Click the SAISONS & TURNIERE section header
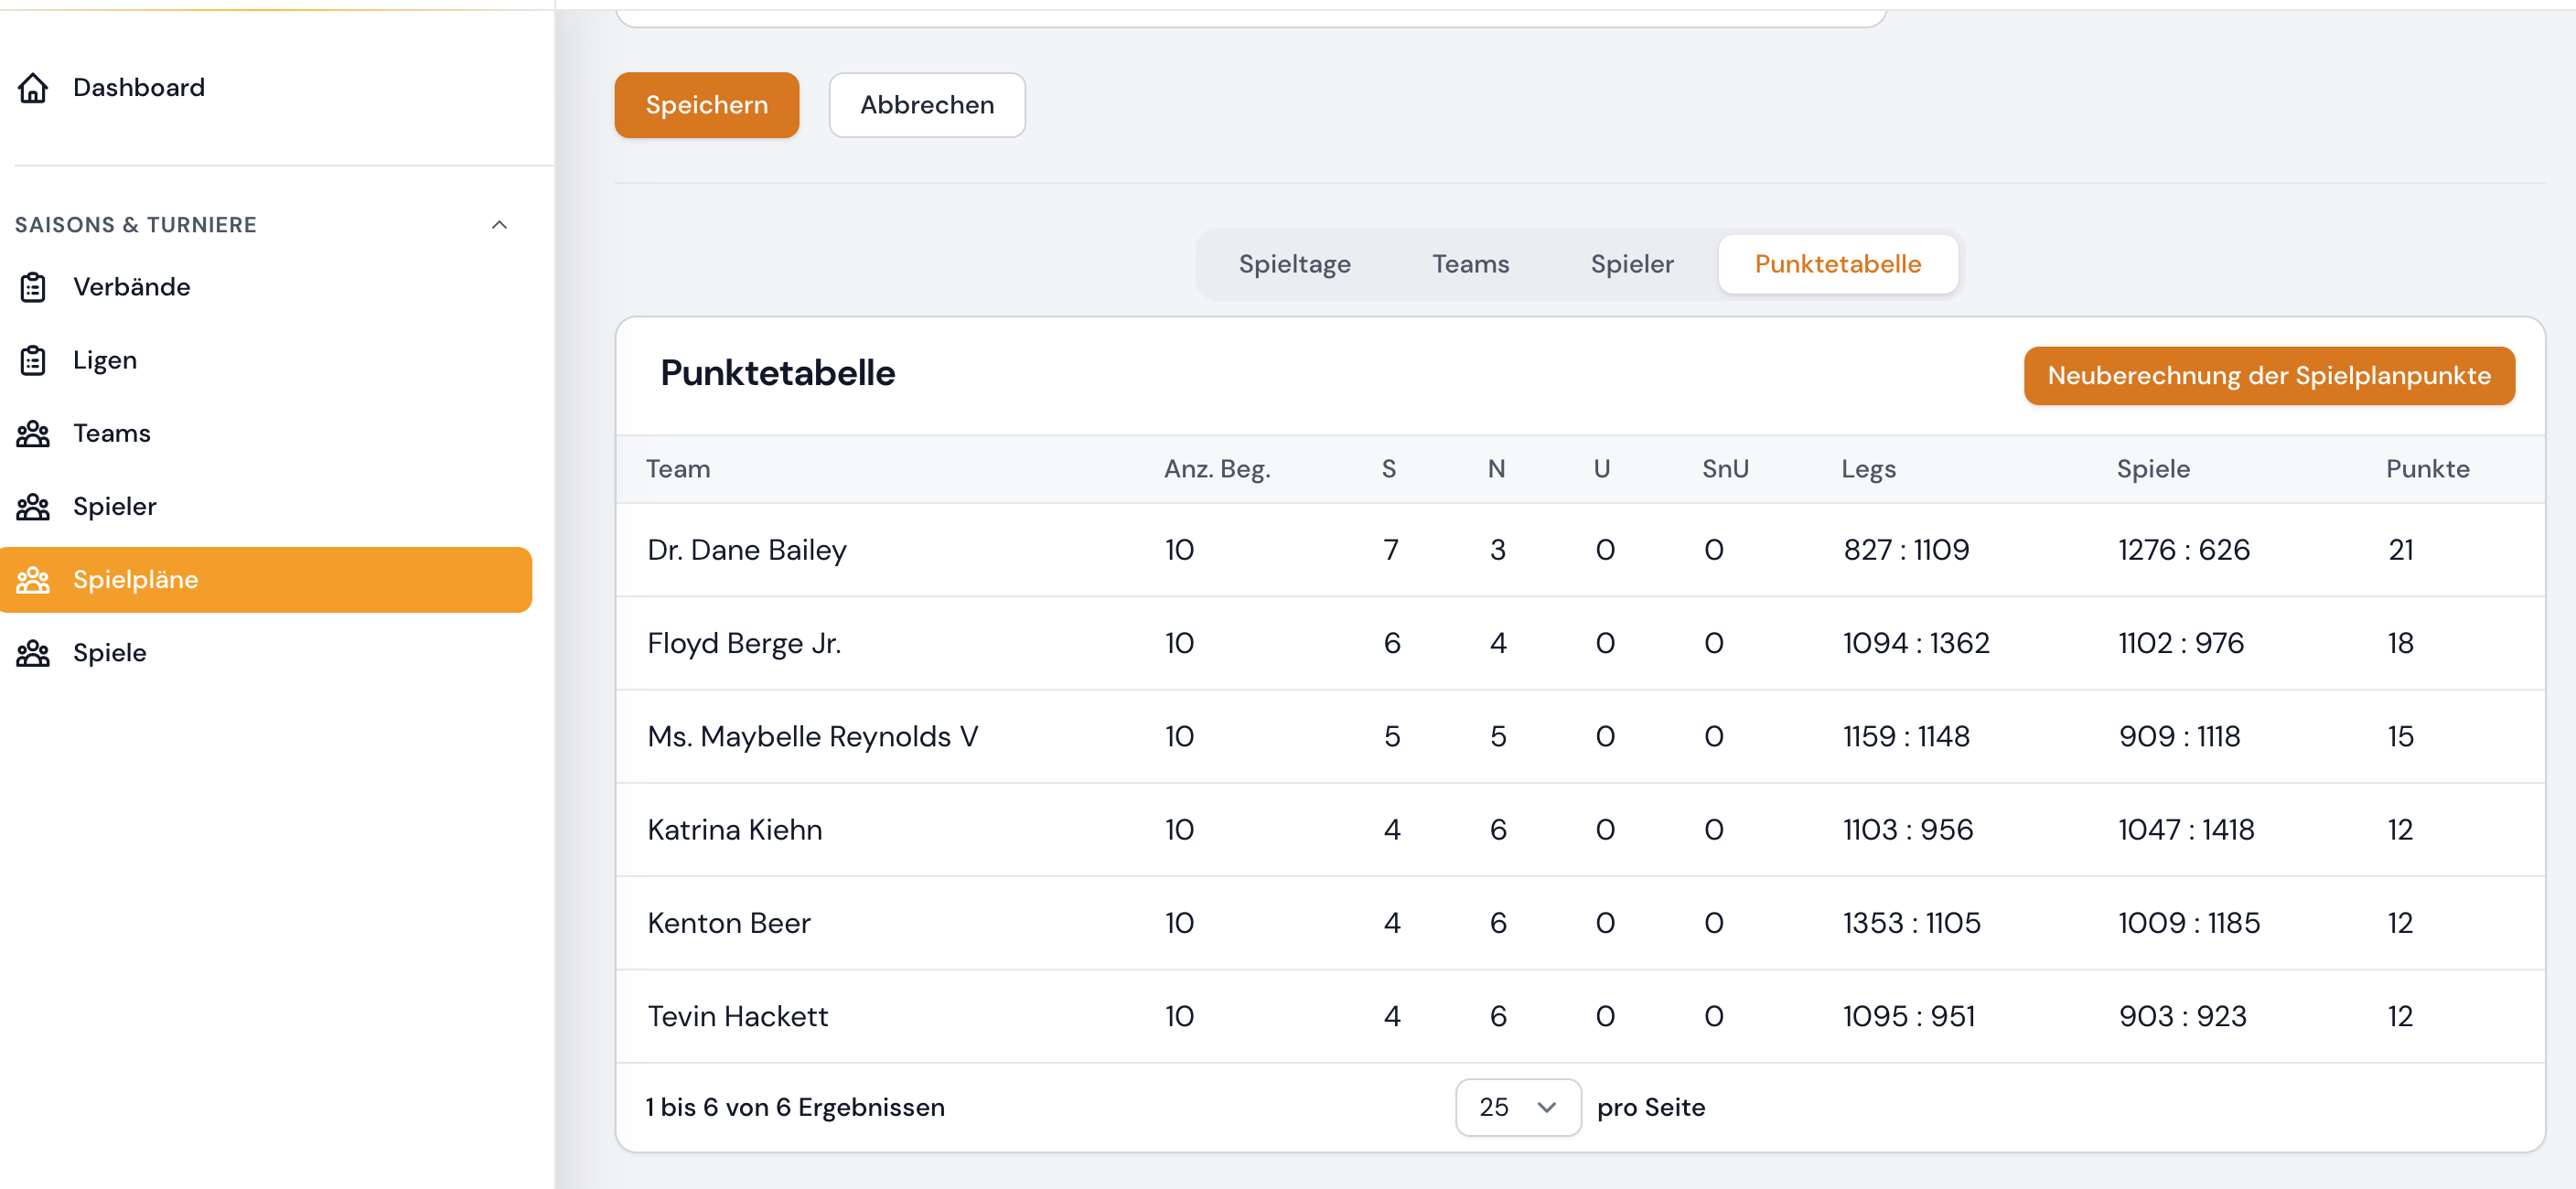 (x=136, y=224)
